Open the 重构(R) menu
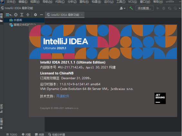The height and width of the screenshot is (136, 182). point(84,2)
